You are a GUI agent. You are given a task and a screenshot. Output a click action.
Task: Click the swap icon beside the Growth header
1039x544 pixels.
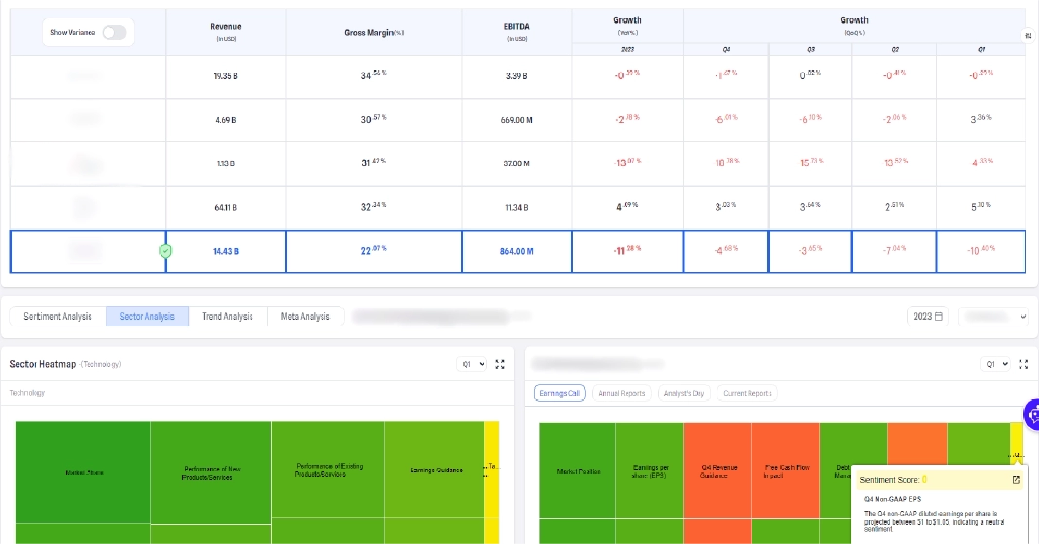1028,36
